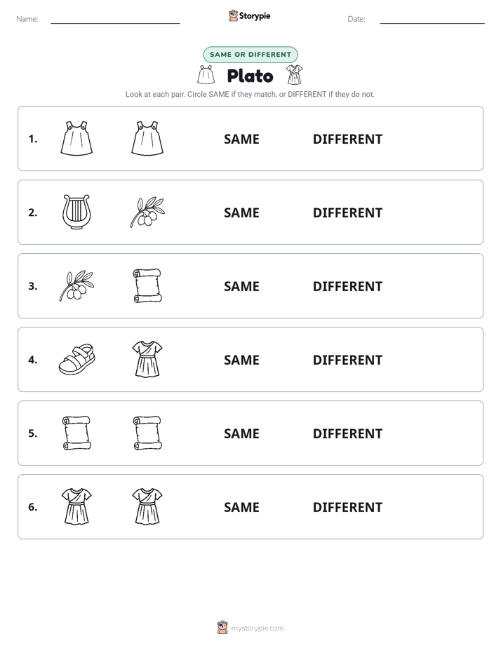Click the first dress icon in row 1
Viewport: 501px width, 648px height.
pos(76,138)
